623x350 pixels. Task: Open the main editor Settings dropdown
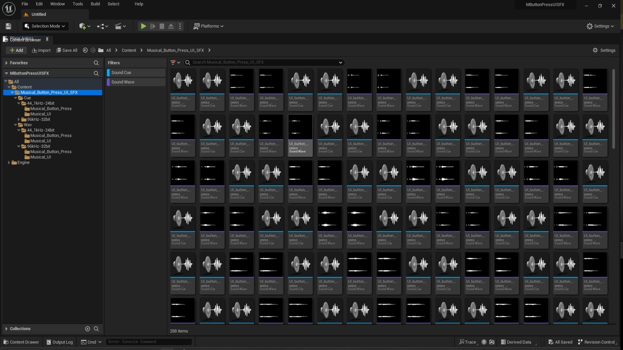(x=601, y=26)
